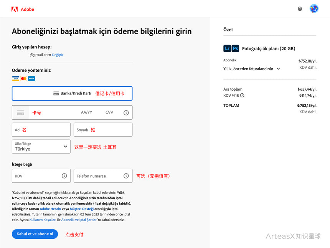Click the card icon in the card number field
Image resolution: width=330 pixels, height=248 pixels.
click(x=20, y=112)
